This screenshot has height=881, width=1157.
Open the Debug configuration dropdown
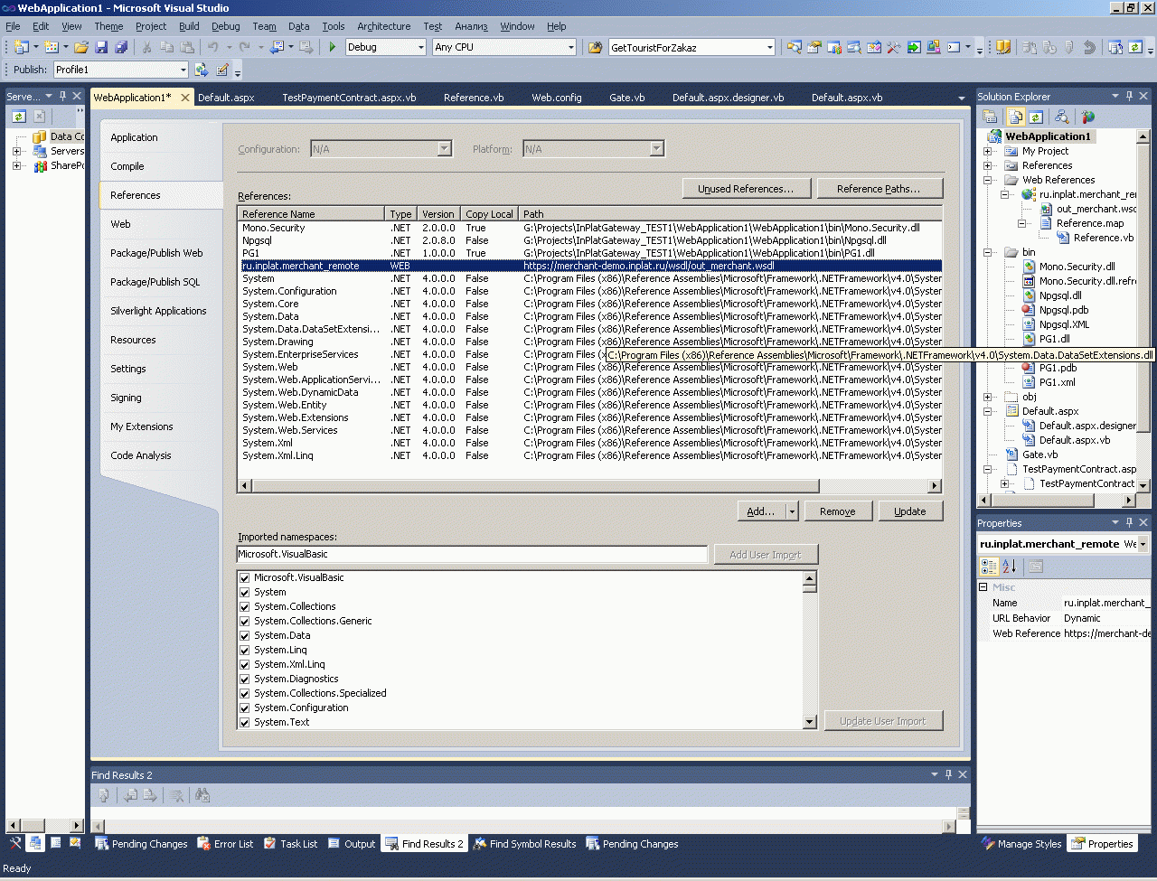(x=420, y=47)
